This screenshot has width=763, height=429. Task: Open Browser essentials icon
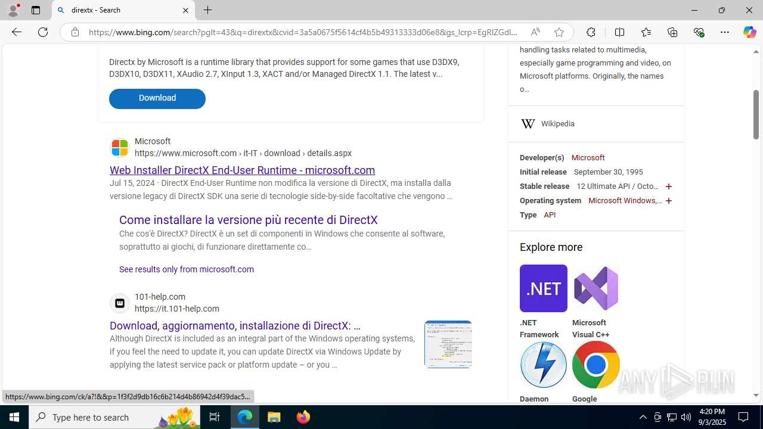(699, 32)
